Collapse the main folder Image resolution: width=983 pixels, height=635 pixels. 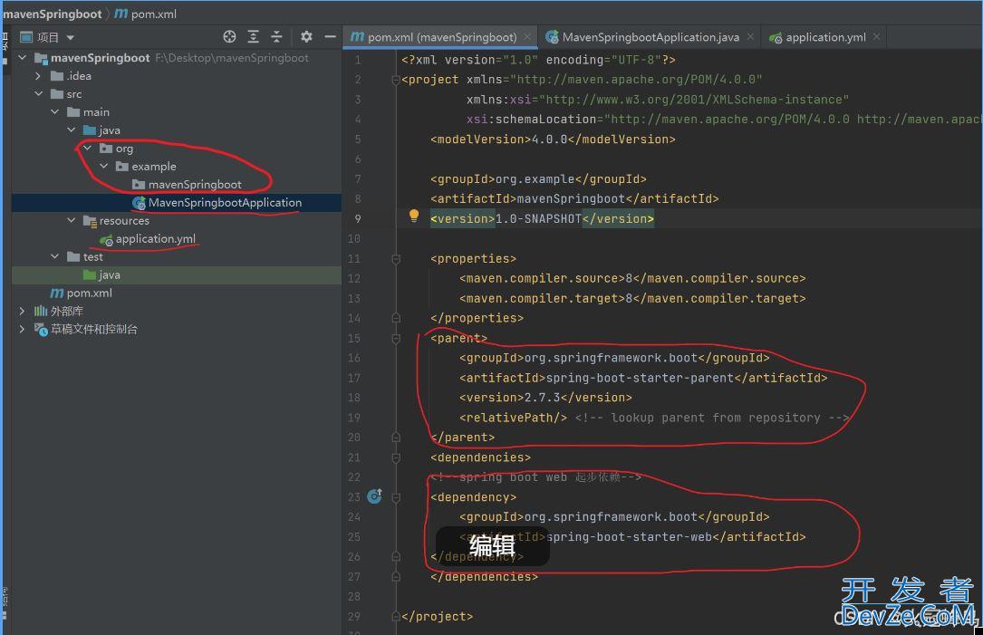coord(55,111)
